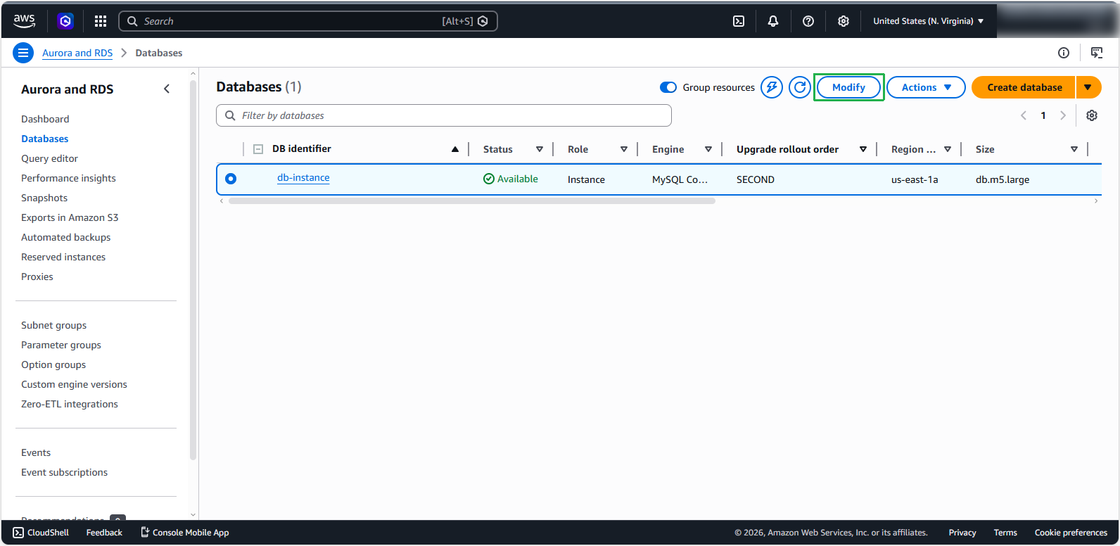The width and height of the screenshot is (1120, 546).
Task: Open Exports in Amazon S3
Action: click(70, 217)
